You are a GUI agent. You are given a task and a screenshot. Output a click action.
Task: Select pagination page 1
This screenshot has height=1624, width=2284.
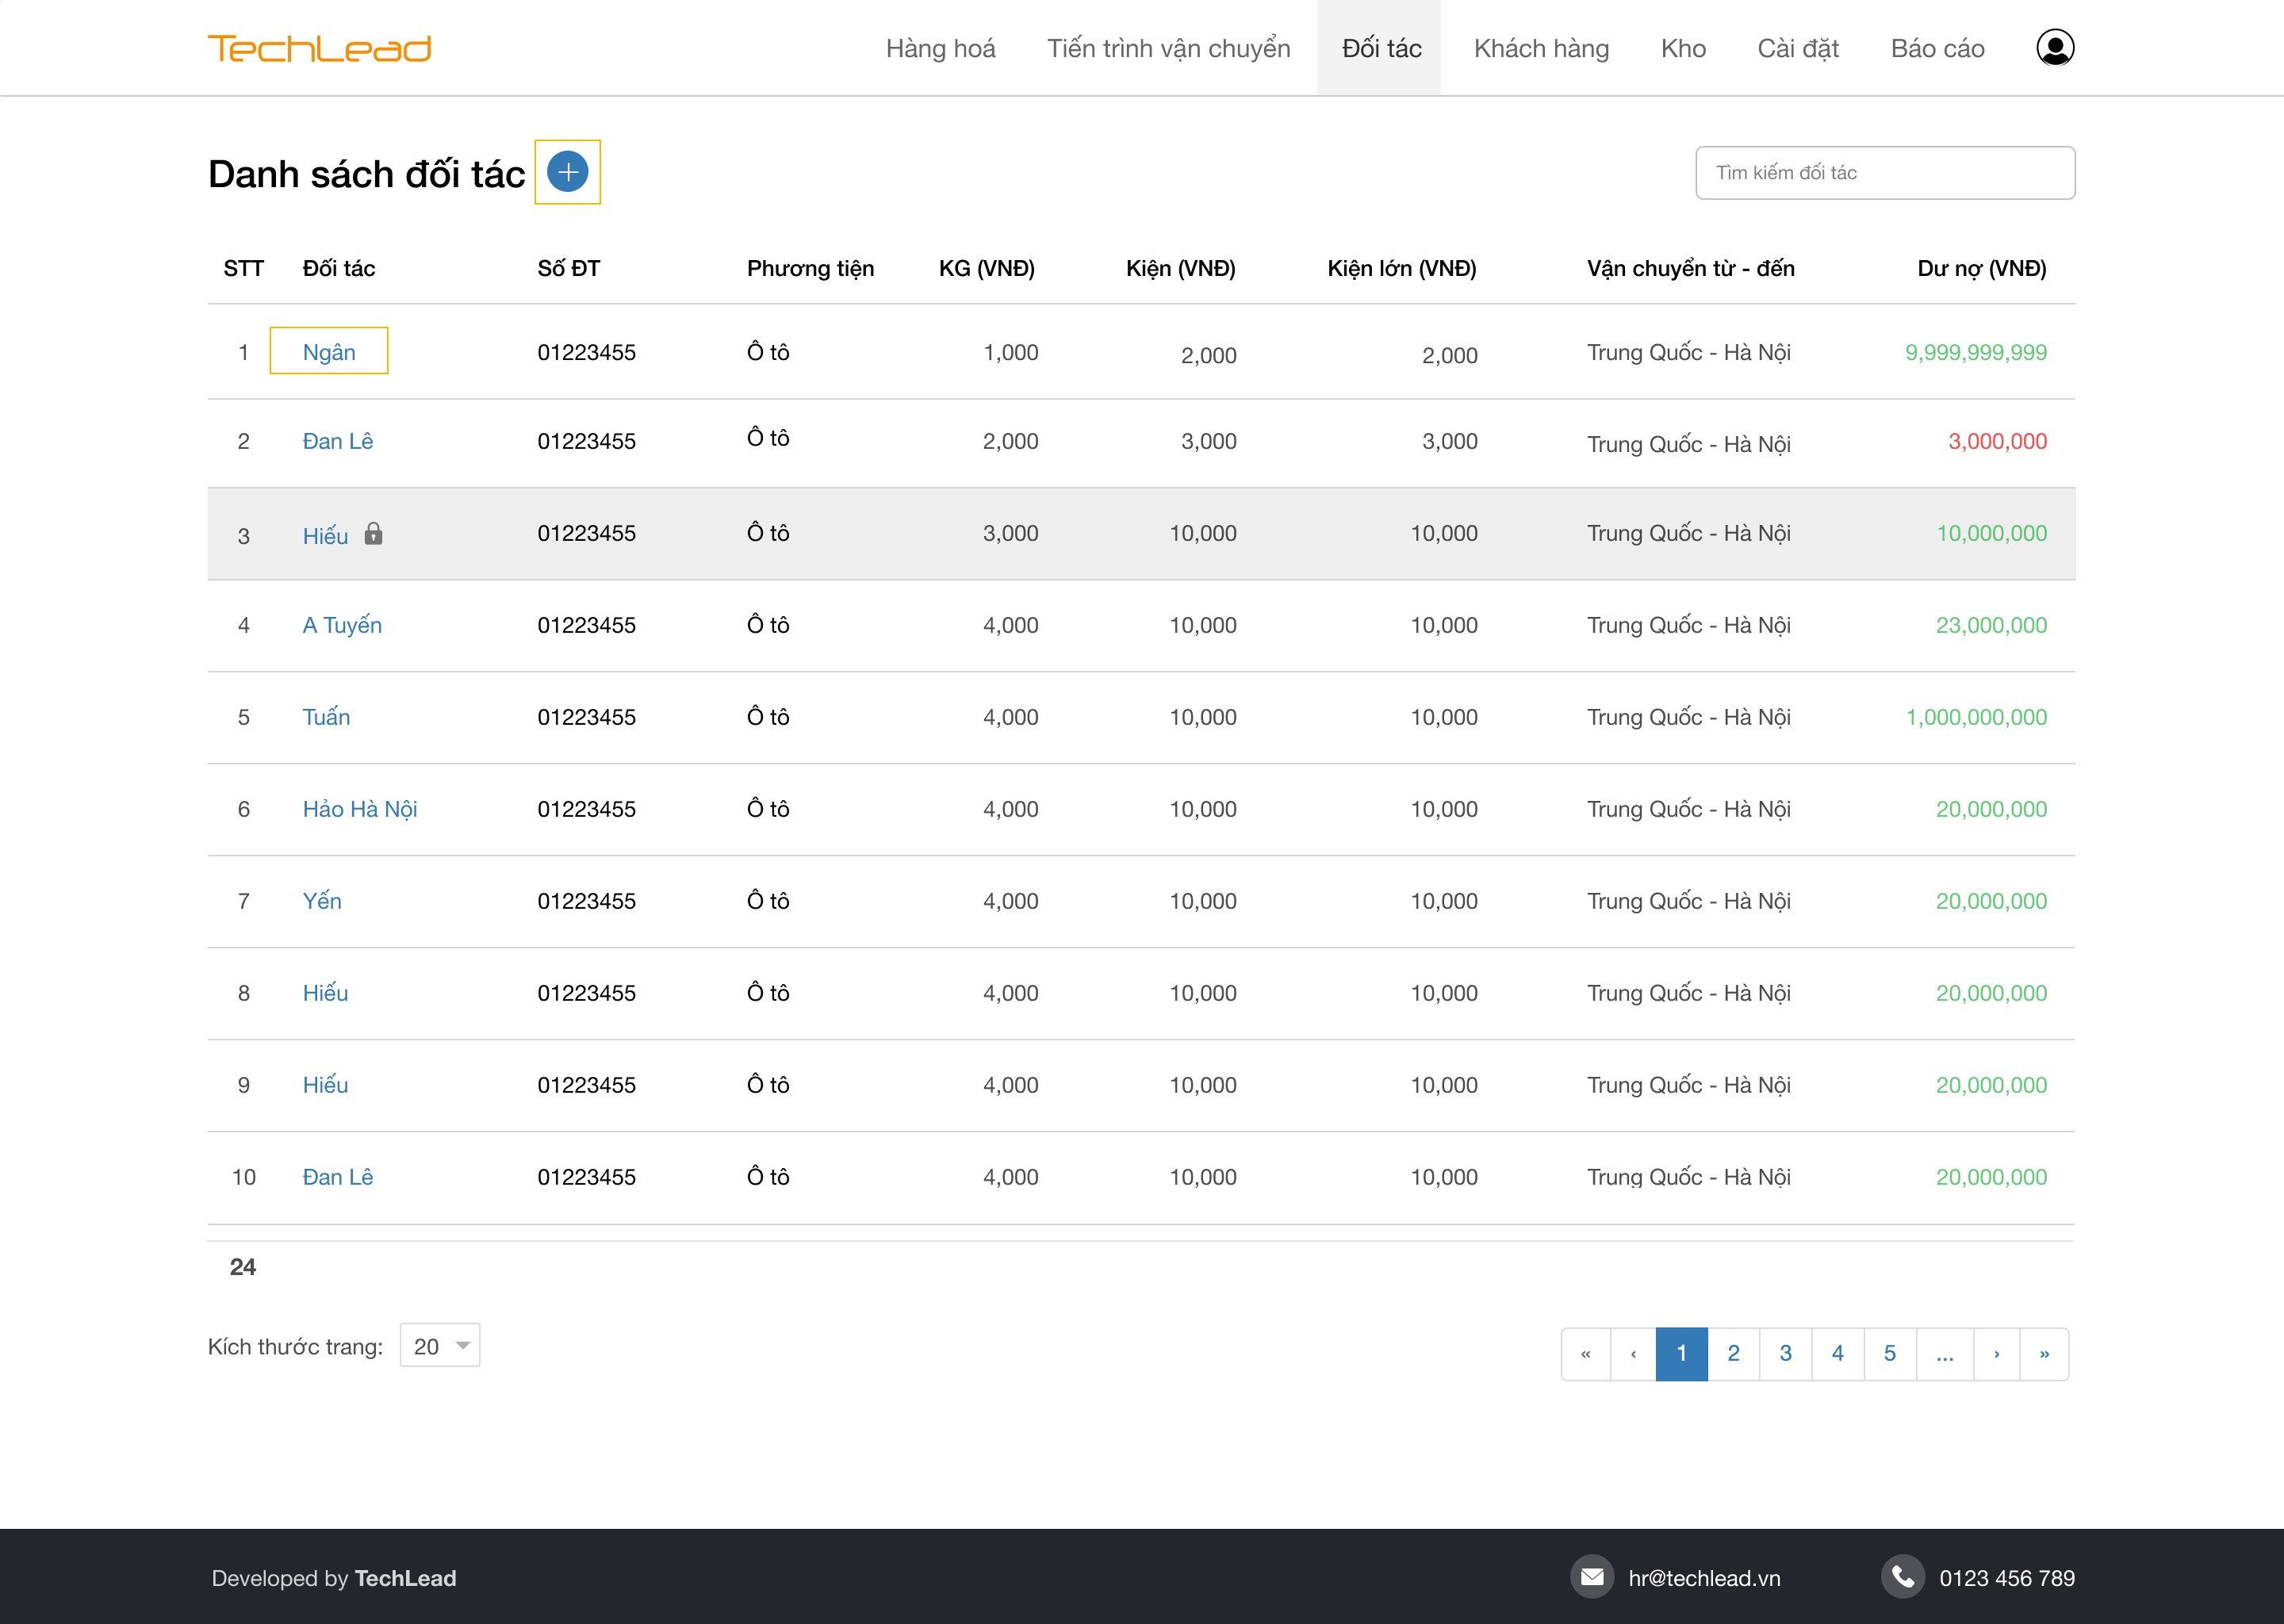[x=1682, y=1354]
